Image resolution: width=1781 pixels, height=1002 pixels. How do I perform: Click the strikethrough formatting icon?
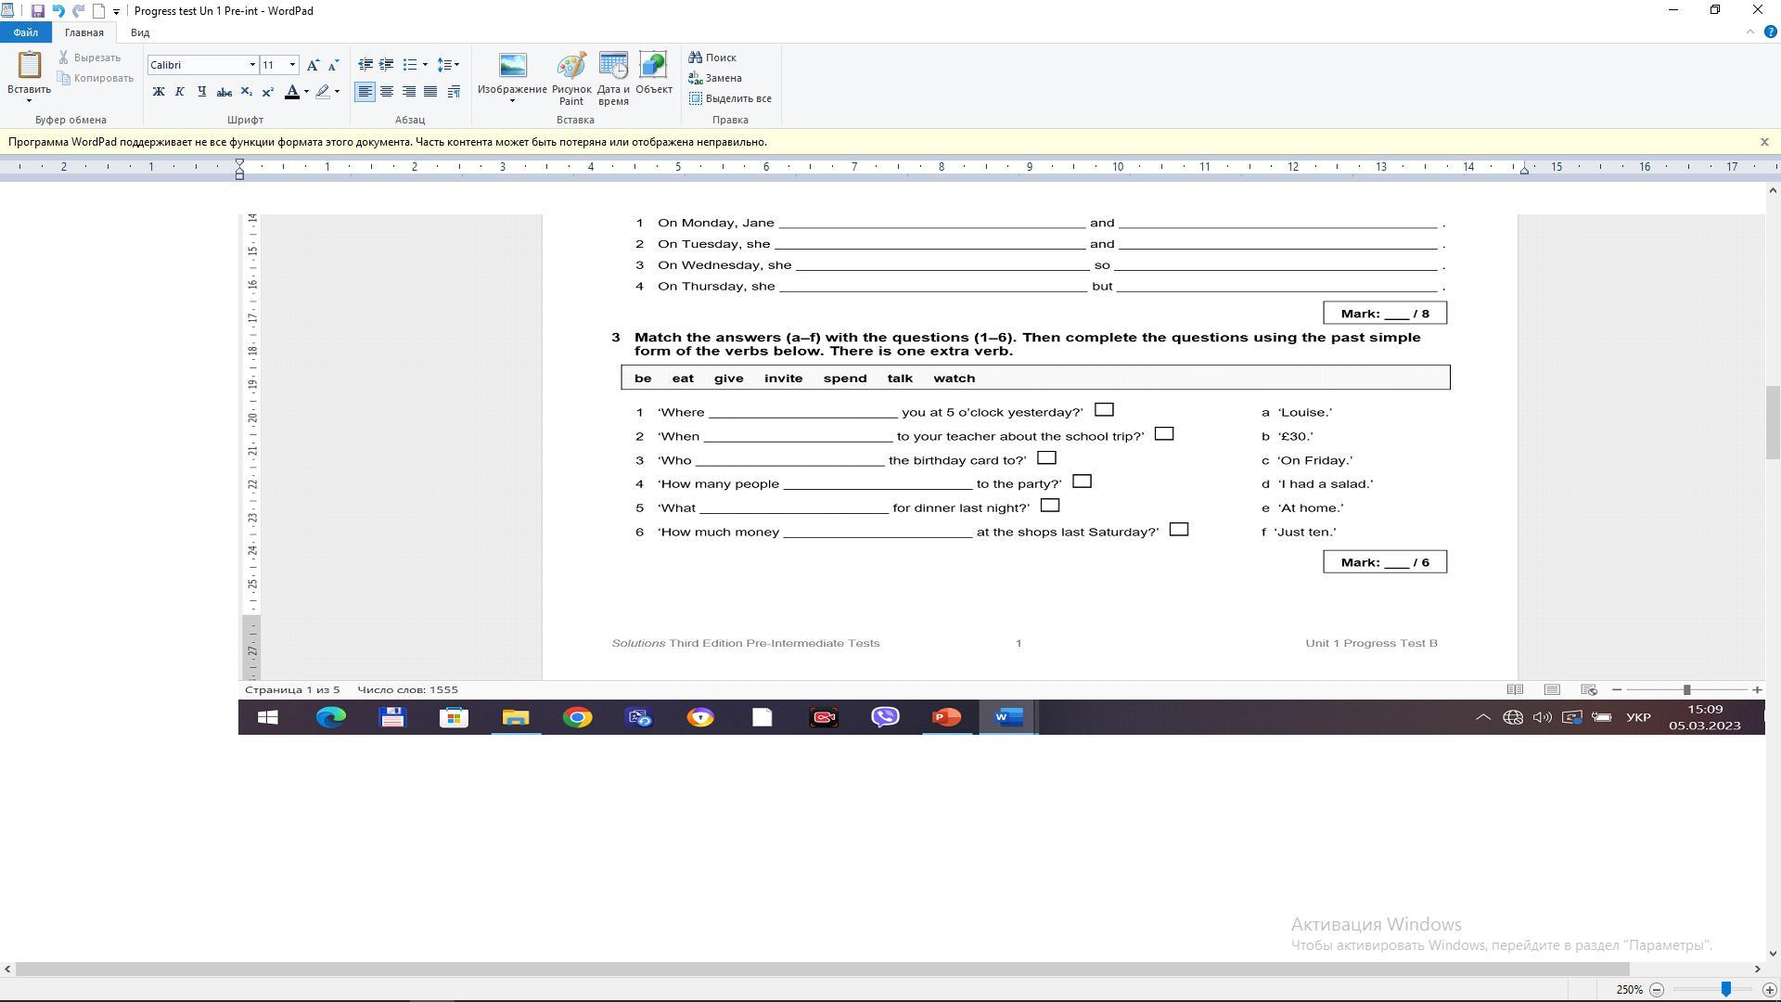click(x=224, y=92)
